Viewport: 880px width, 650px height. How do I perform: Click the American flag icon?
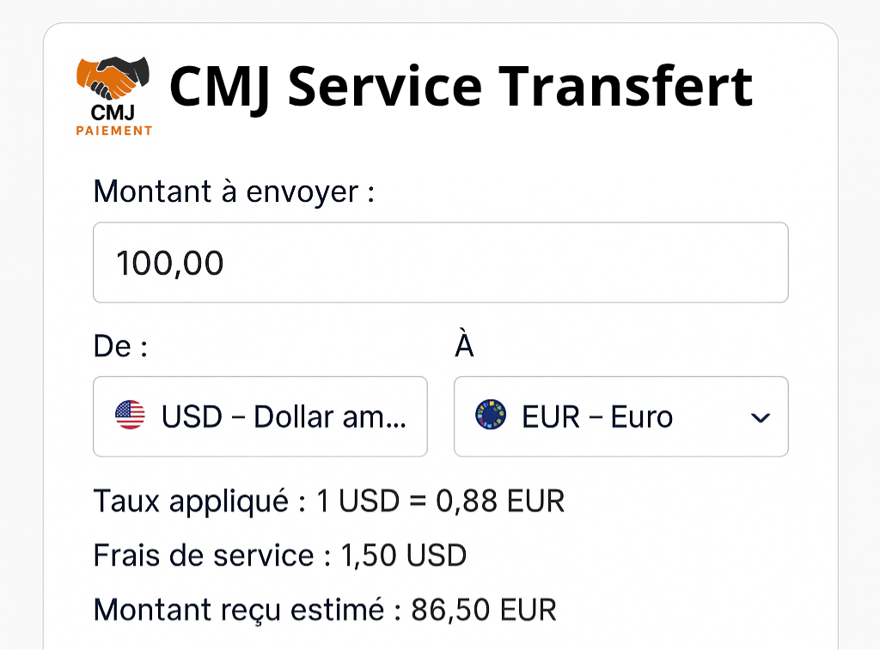click(130, 416)
